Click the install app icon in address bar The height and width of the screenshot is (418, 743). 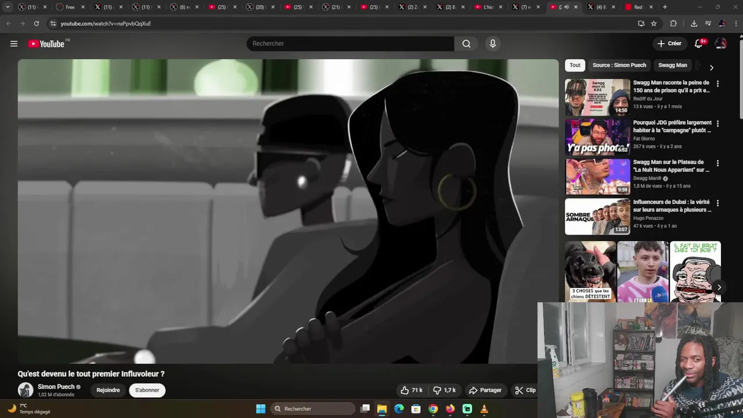click(x=641, y=23)
